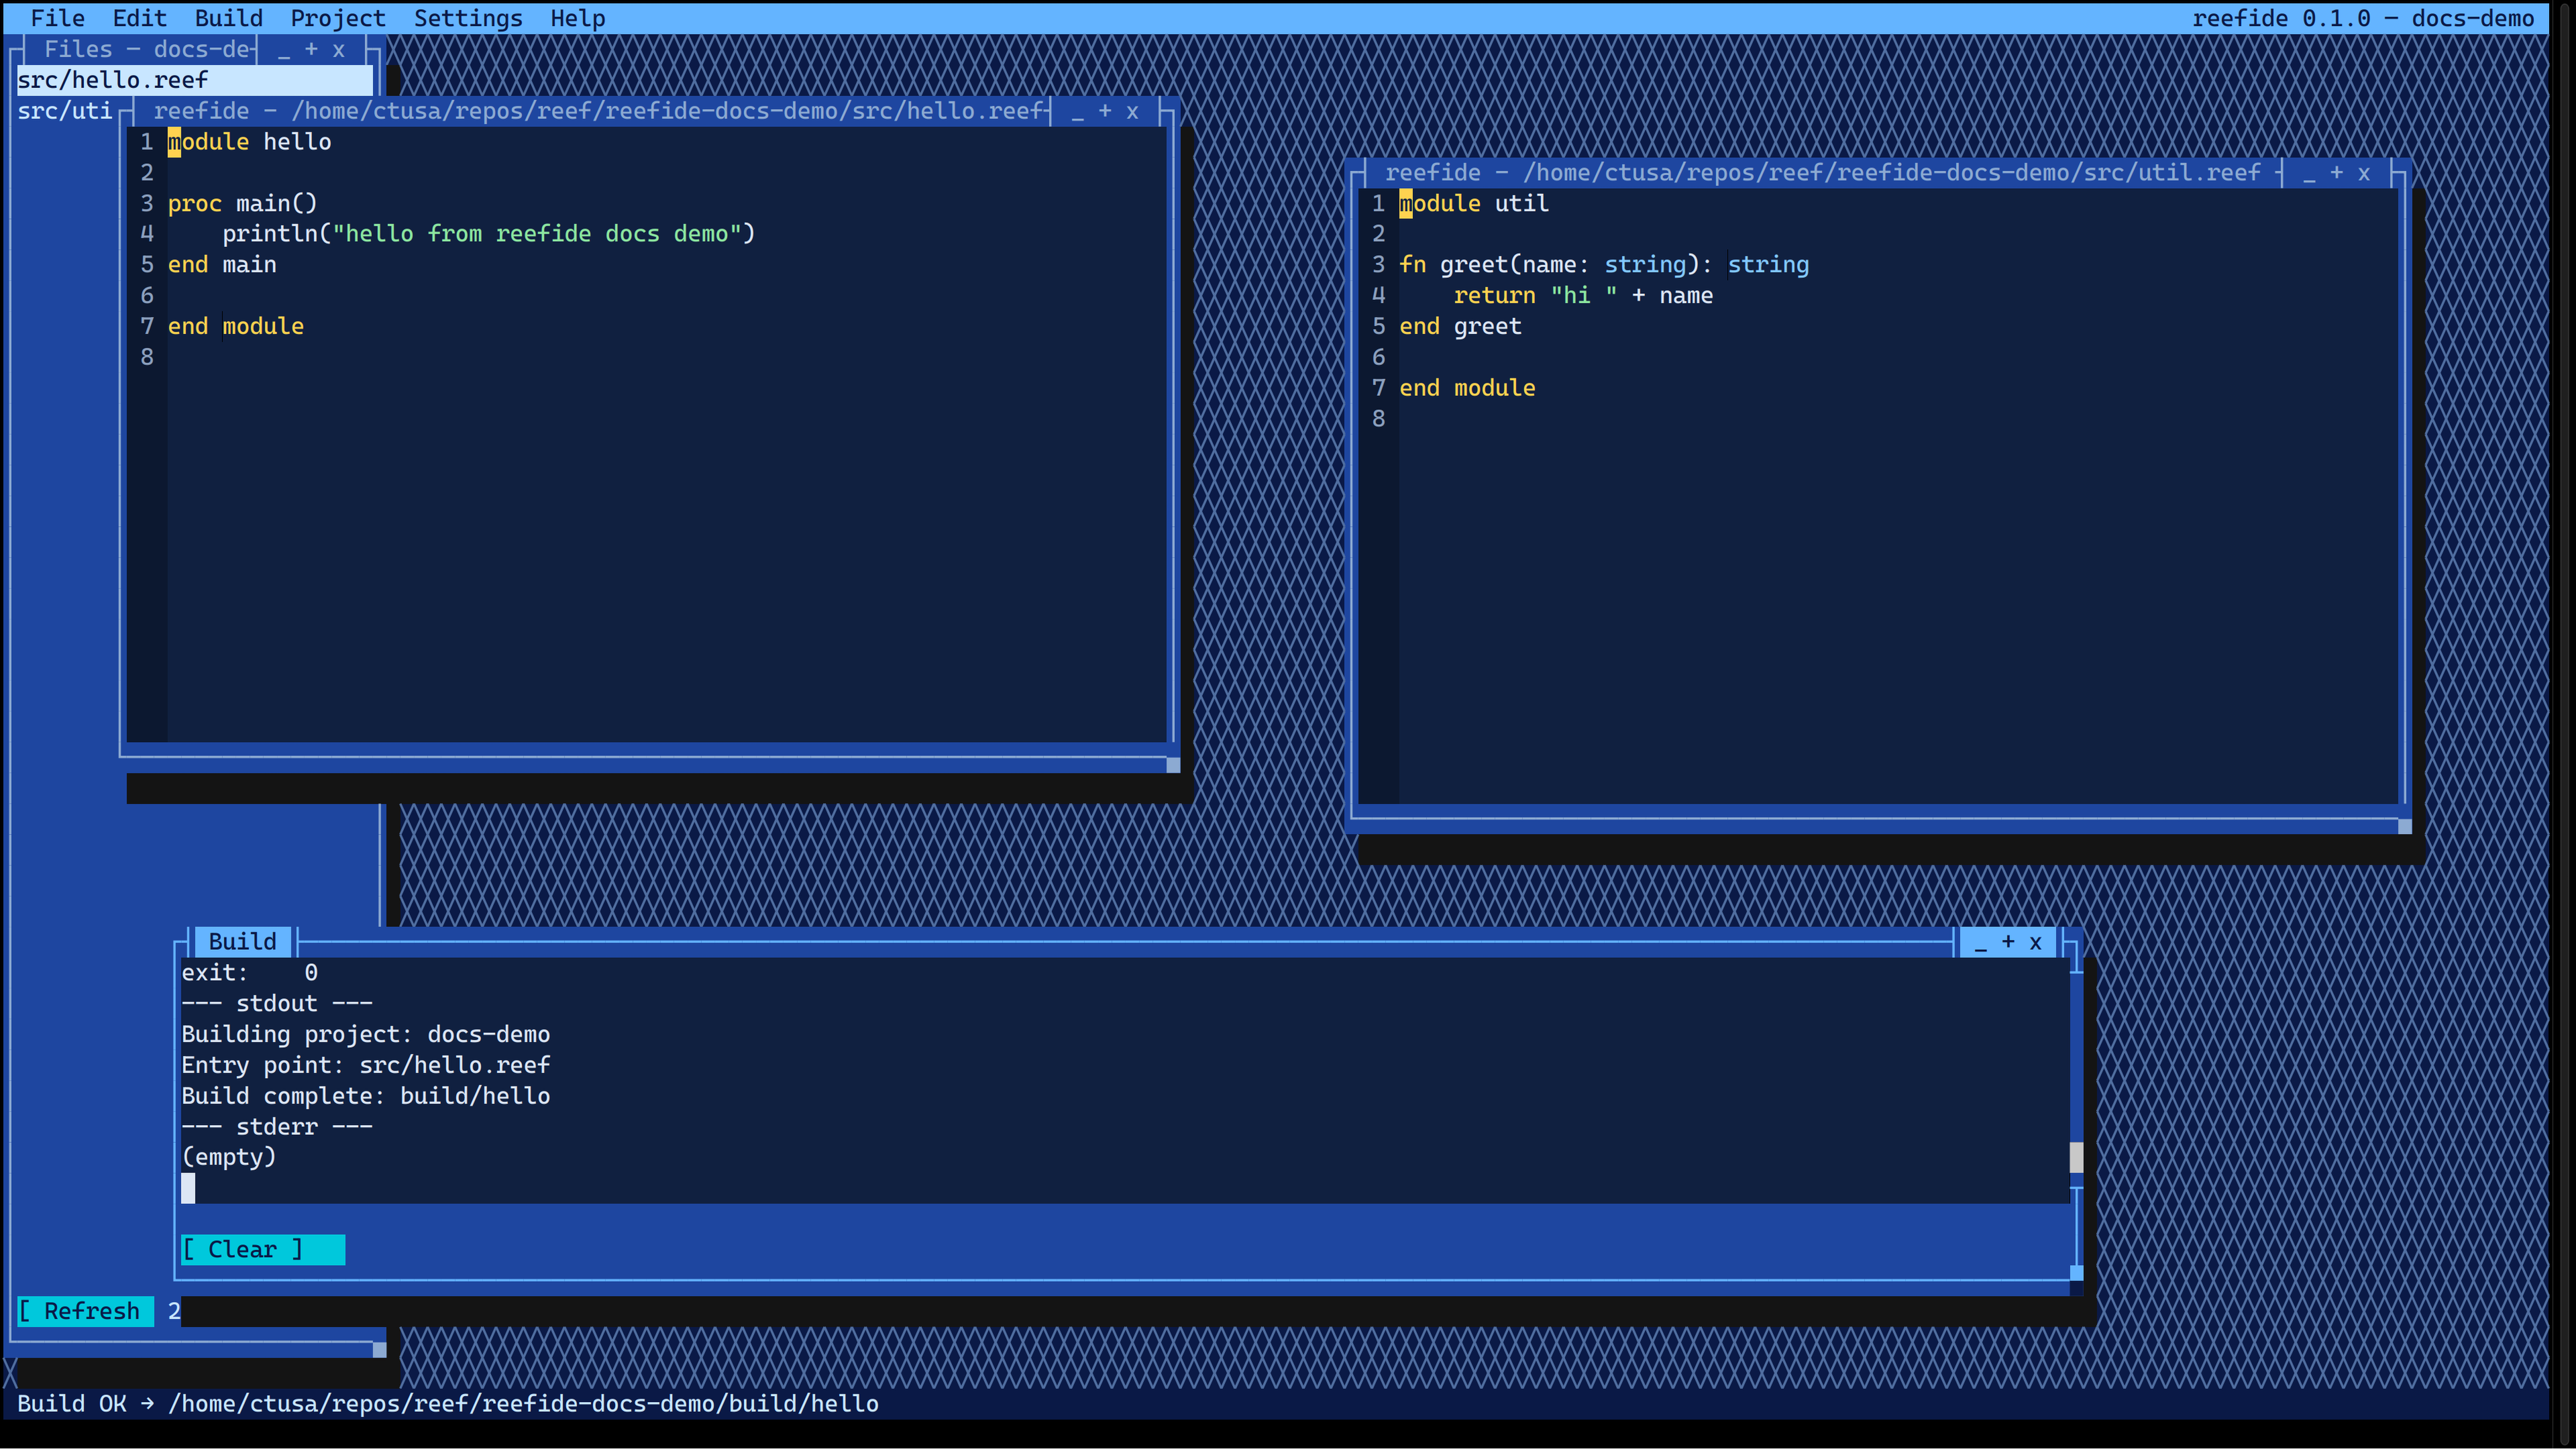
Task: Click 'println' line in hello.reef editor
Action: pos(488,234)
